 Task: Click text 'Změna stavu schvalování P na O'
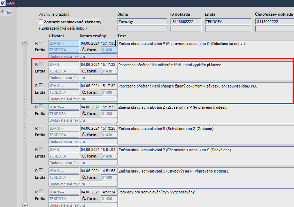point(182,44)
